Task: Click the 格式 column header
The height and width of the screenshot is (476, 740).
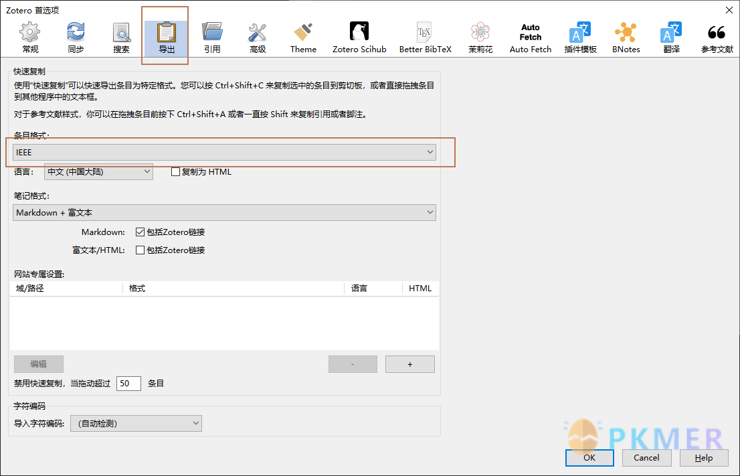Action: (234, 288)
